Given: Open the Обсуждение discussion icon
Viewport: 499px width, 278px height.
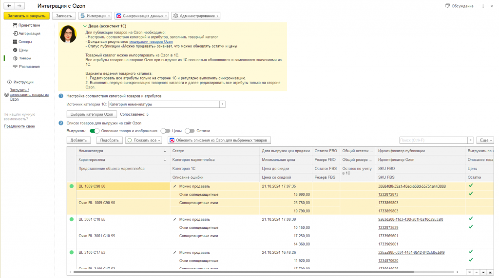Looking at the screenshot, I should click(x=447, y=6).
